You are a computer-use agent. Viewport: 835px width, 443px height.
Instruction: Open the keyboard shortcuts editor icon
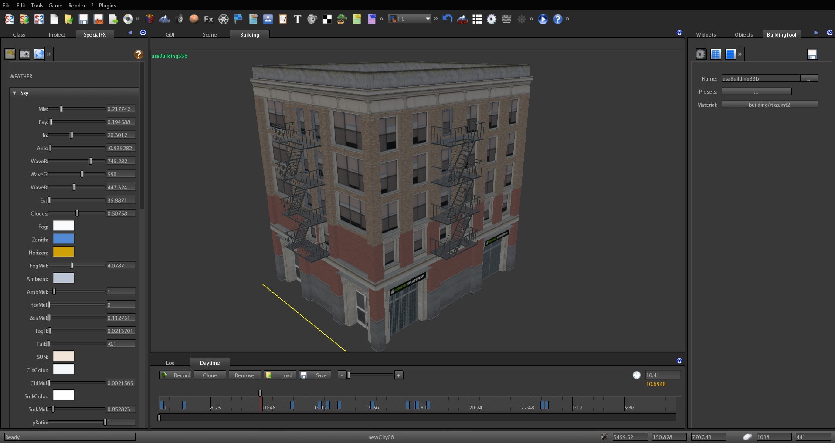[x=506, y=19]
